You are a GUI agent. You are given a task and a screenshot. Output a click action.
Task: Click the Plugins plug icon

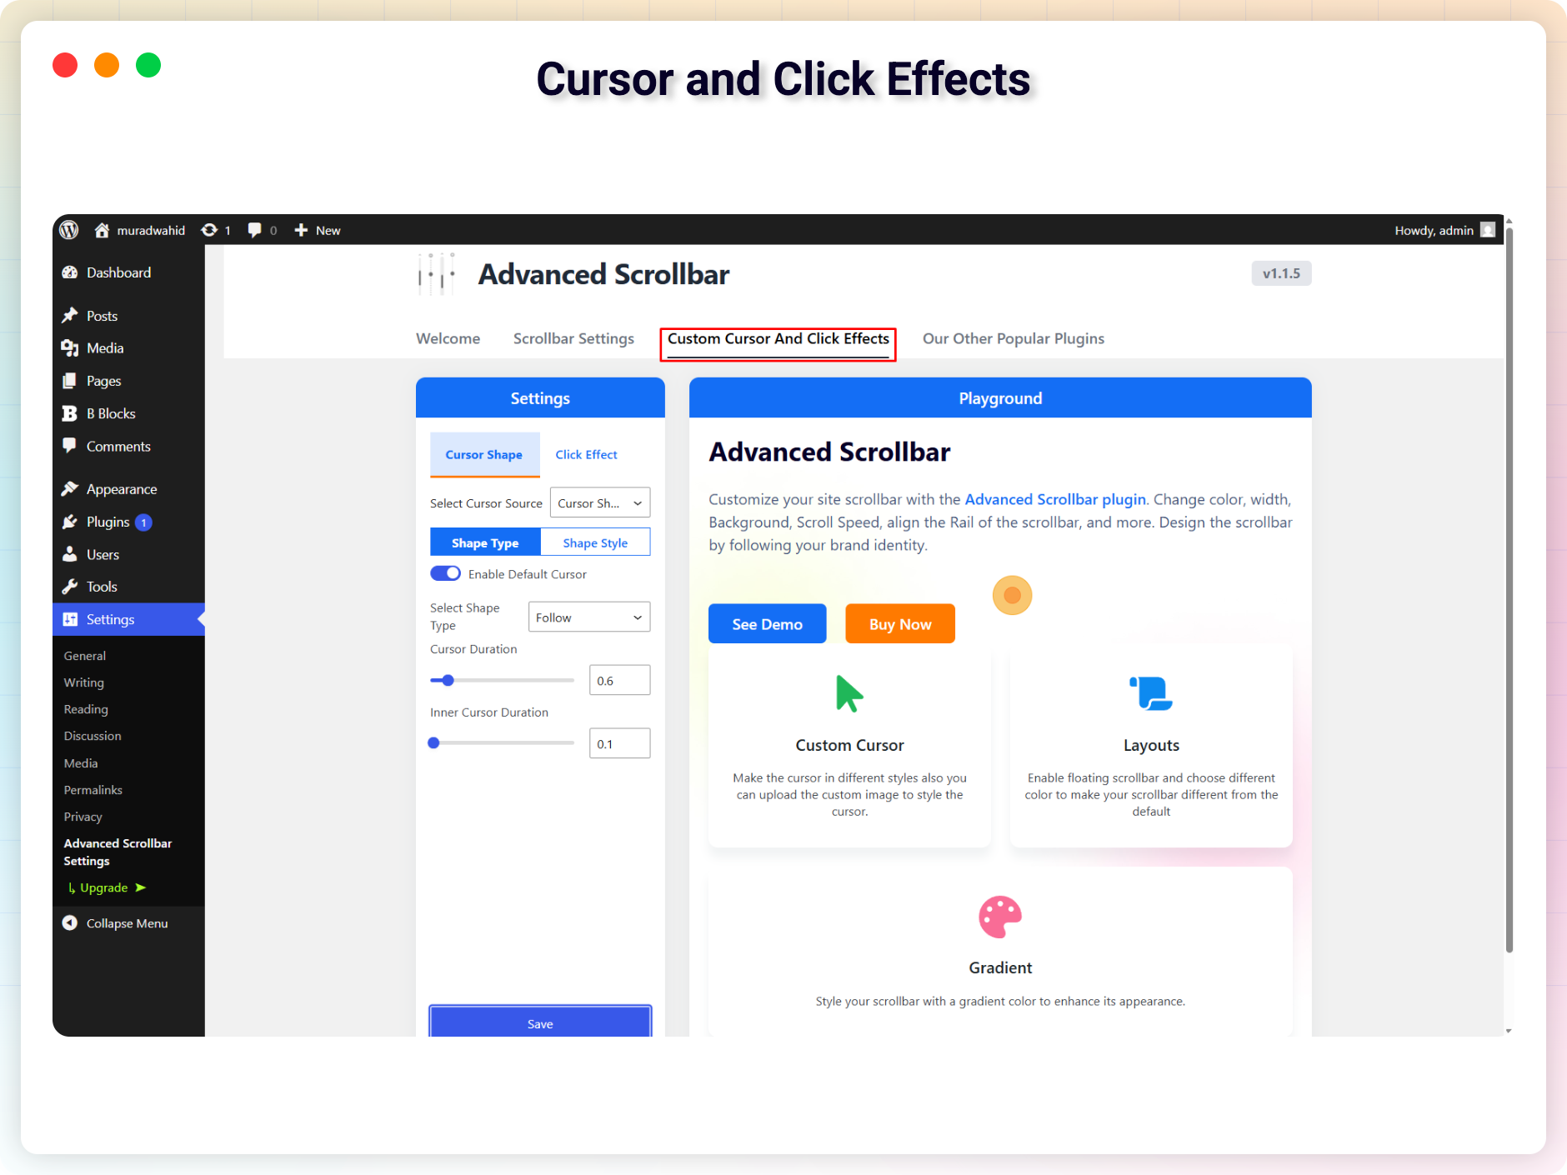point(70,522)
